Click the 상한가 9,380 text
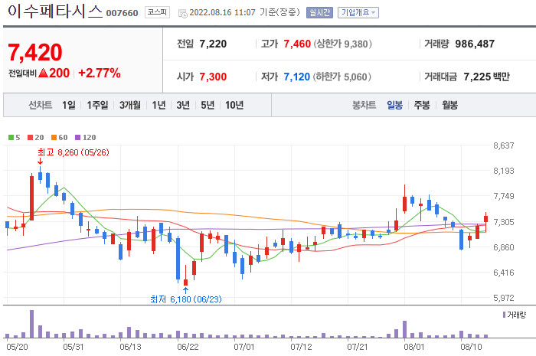536x356 pixels. [x=342, y=44]
